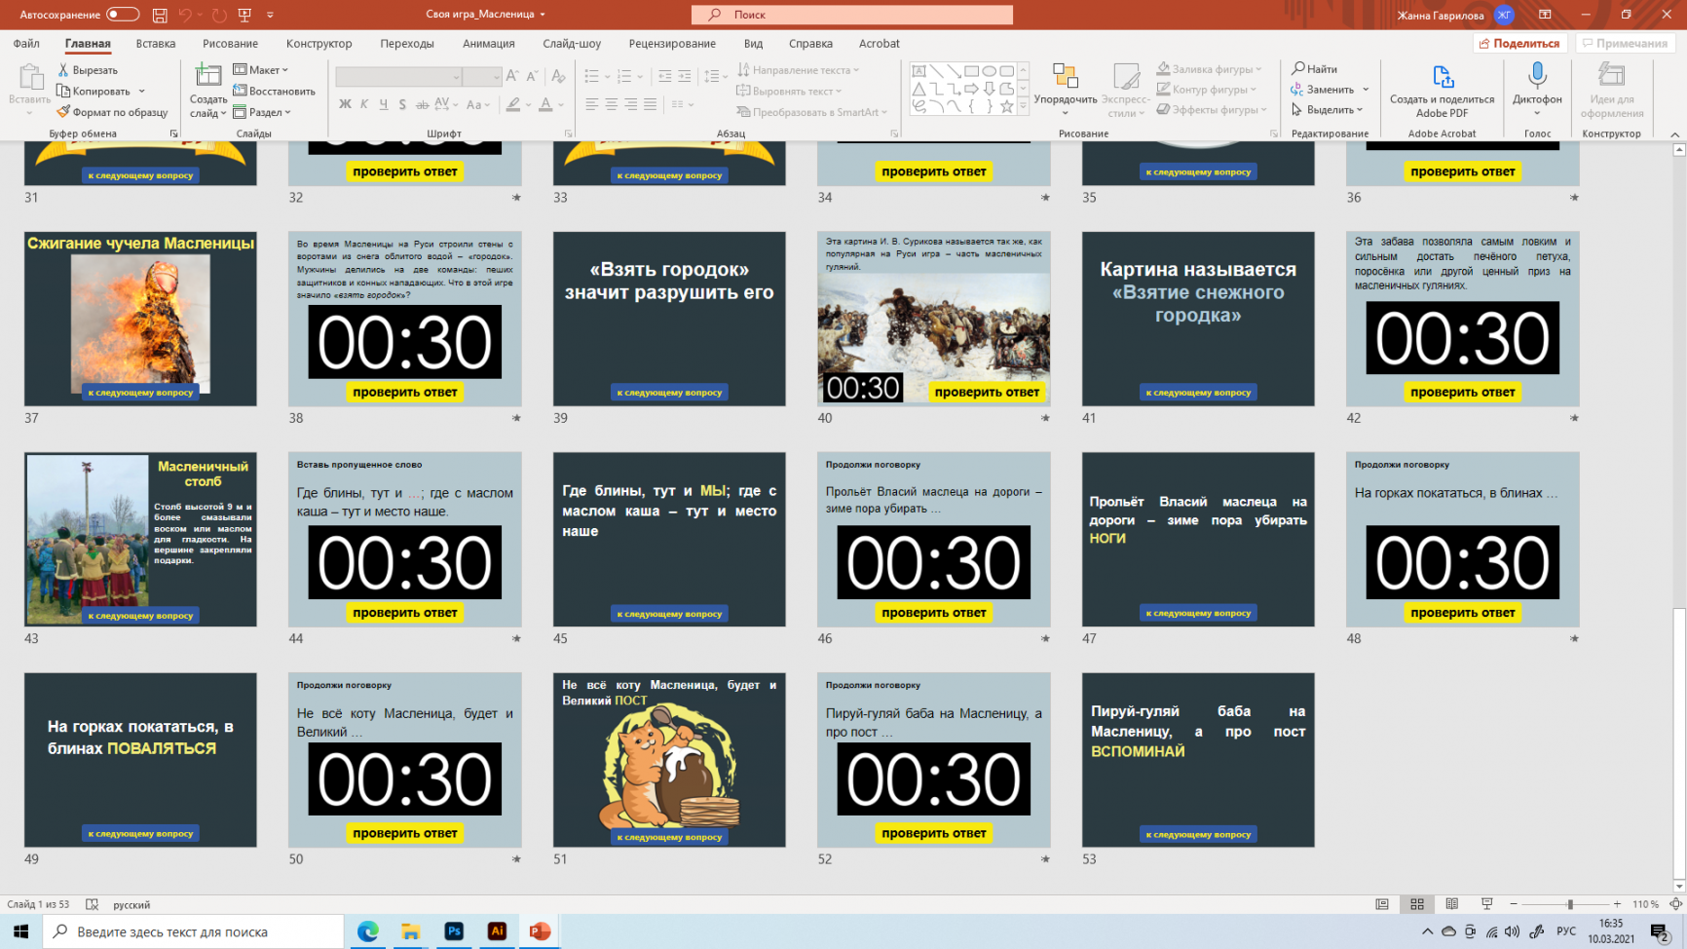Open the Переходы (Transitions) tab

point(407,44)
